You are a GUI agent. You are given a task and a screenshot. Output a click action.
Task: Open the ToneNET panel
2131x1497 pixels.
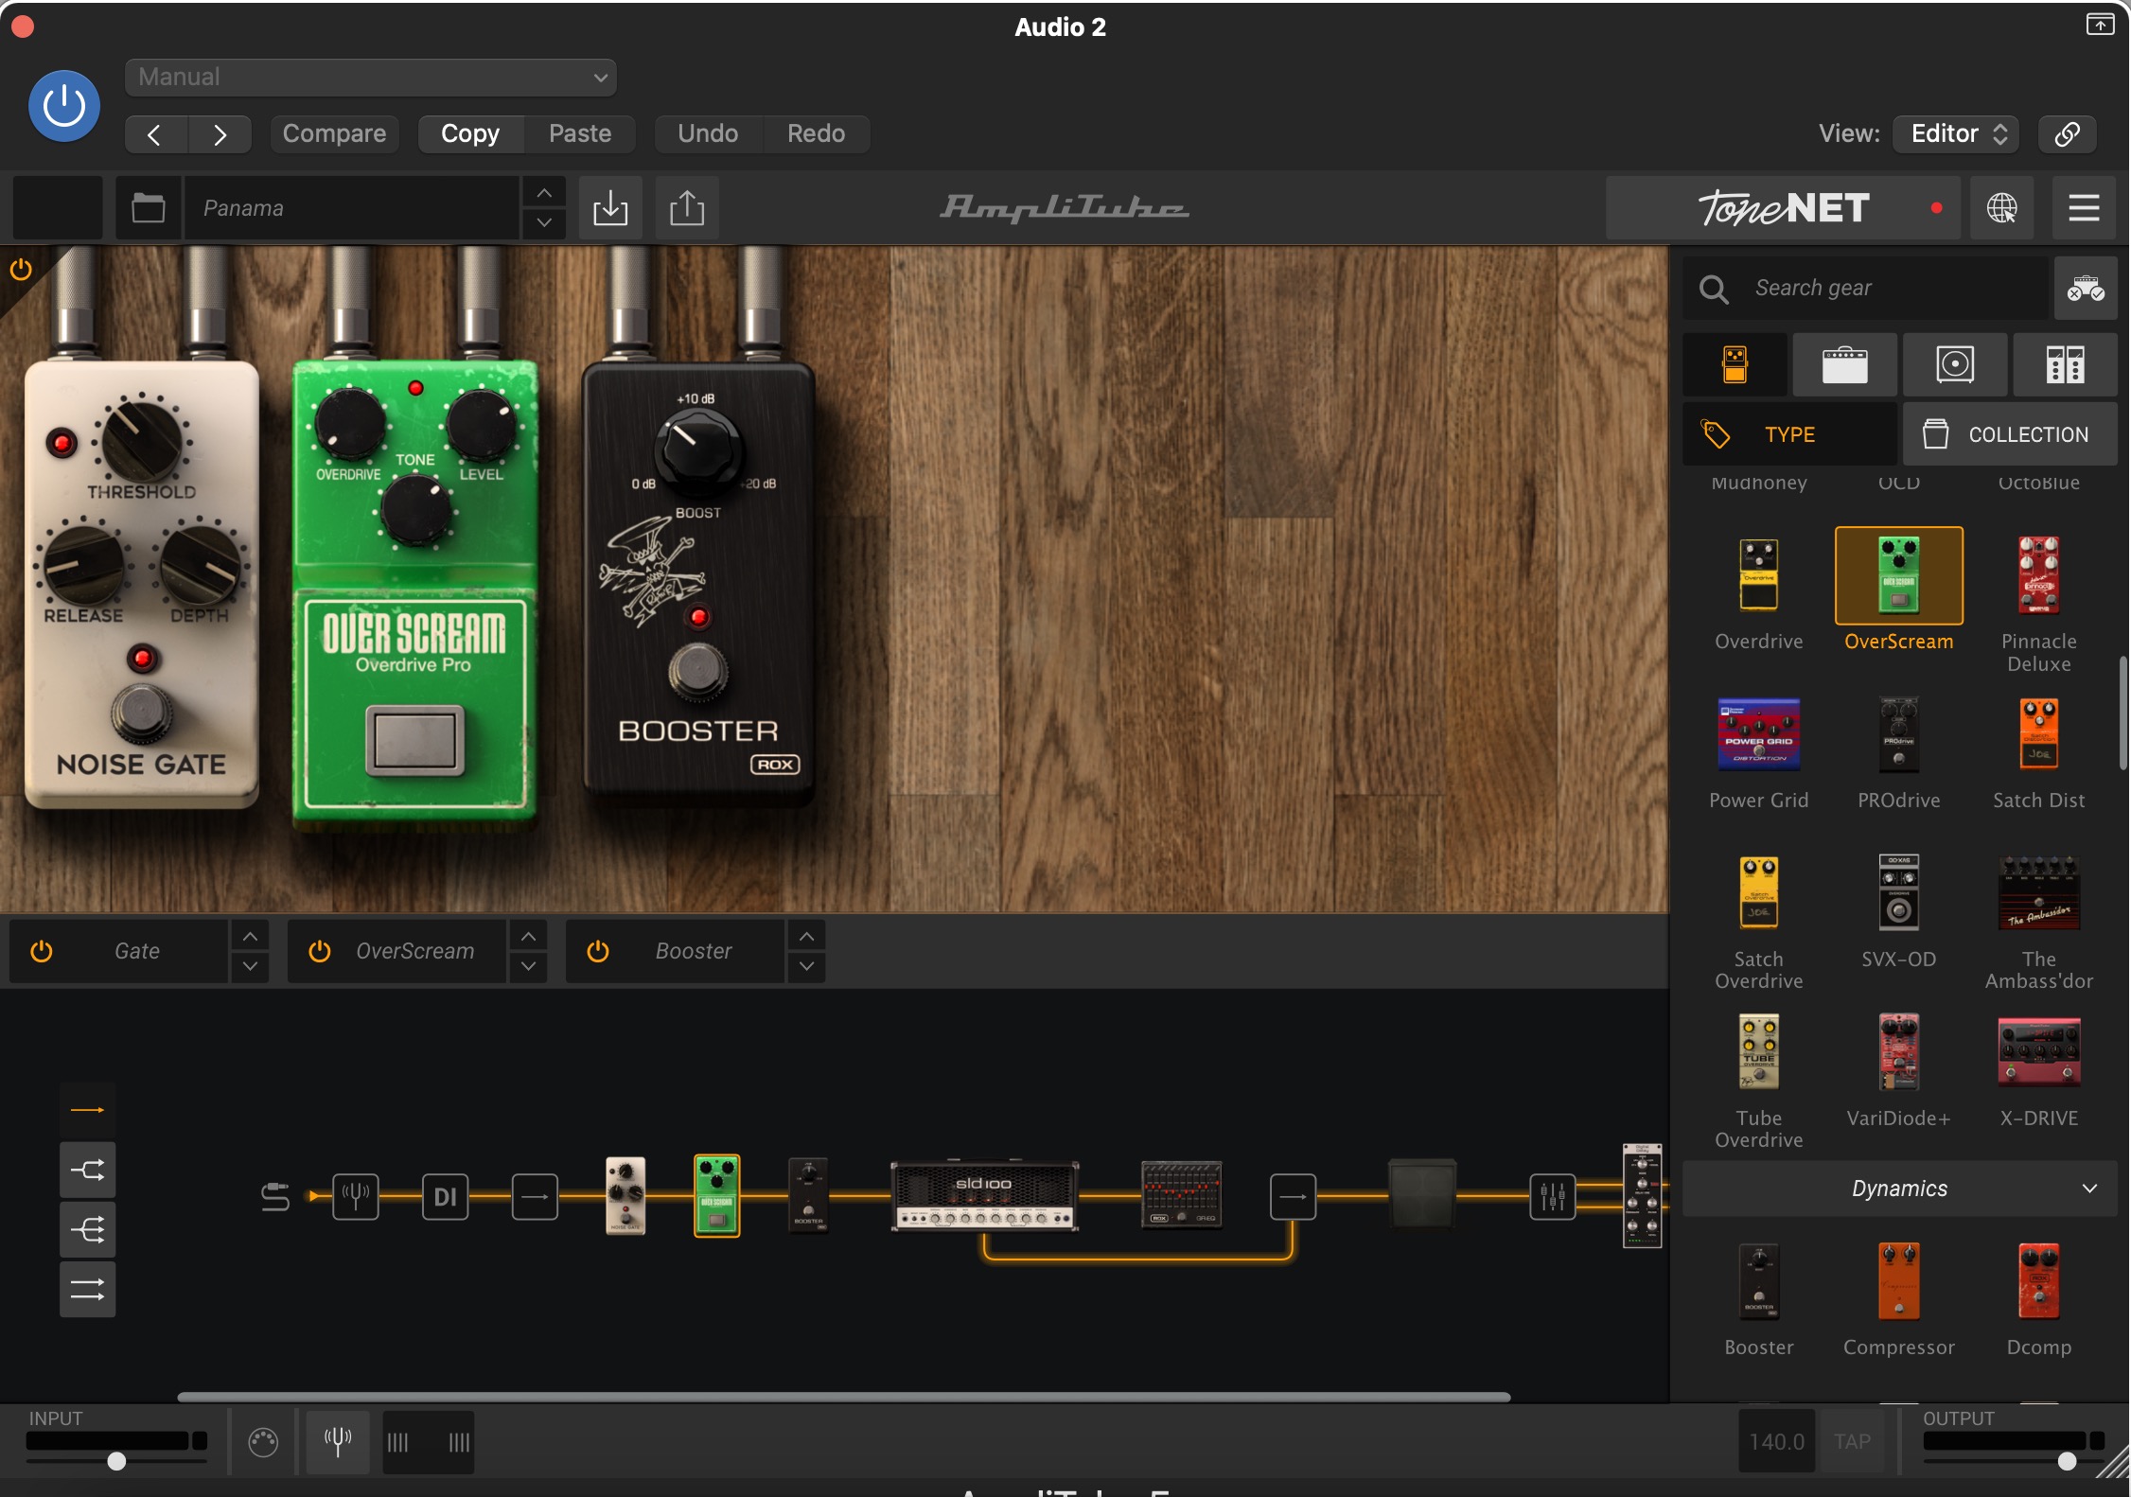(1784, 207)
